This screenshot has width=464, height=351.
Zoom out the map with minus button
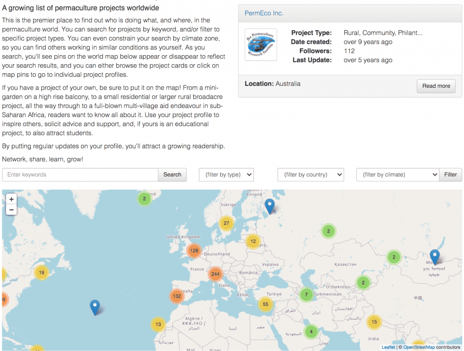coord(11,210)
